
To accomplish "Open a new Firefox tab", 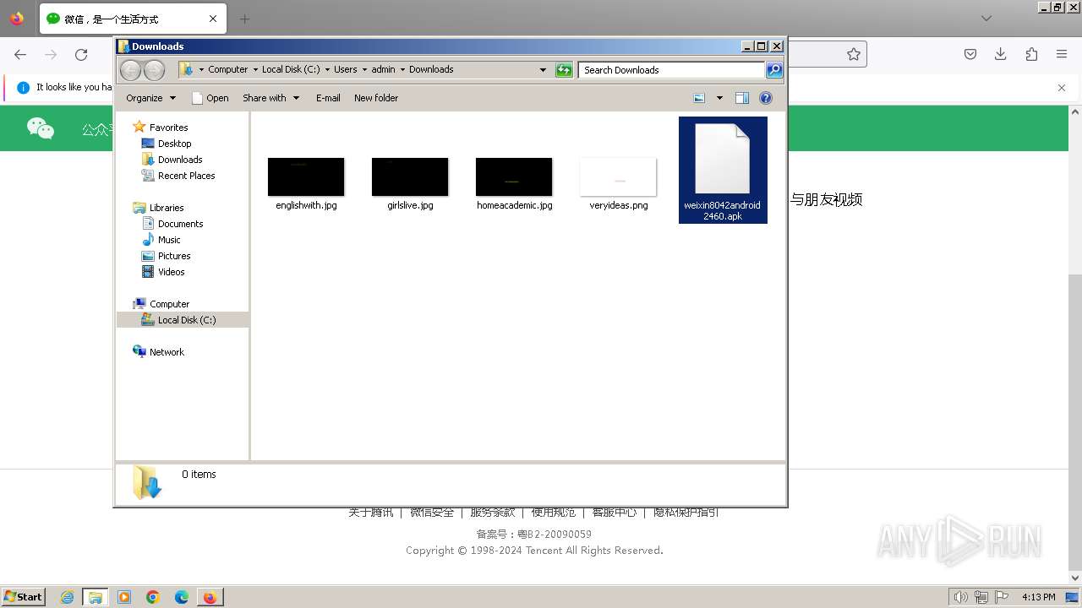I will (244, 19).
